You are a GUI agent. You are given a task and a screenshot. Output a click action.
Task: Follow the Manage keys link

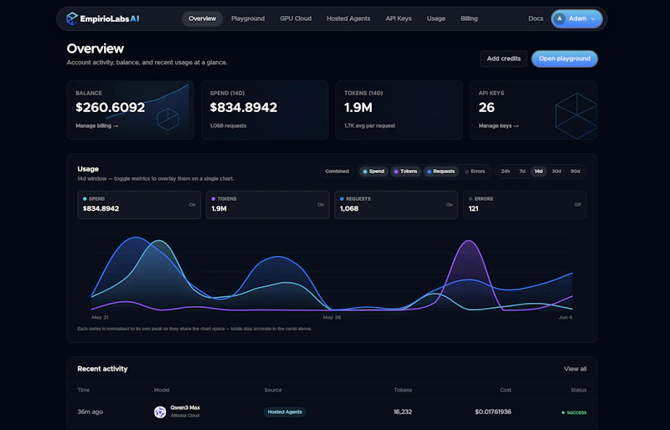point(498,125)
